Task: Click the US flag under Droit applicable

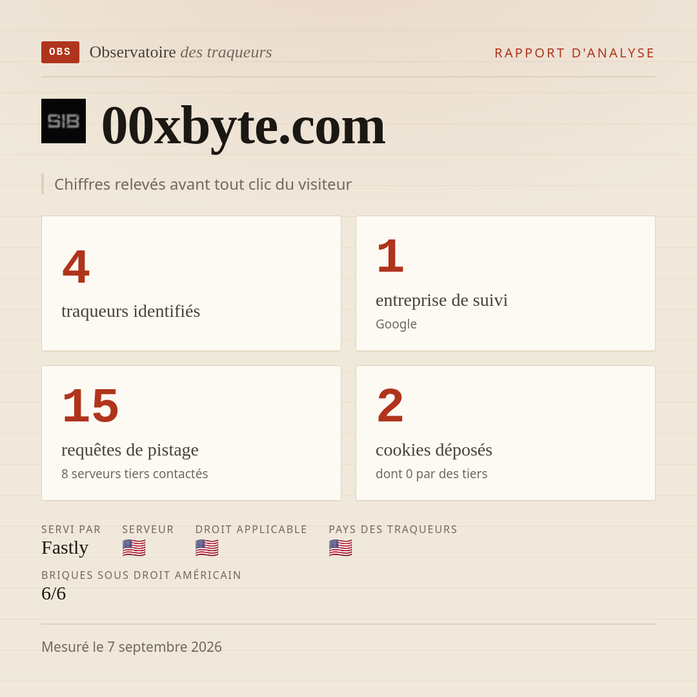Action: pos(207,548)
